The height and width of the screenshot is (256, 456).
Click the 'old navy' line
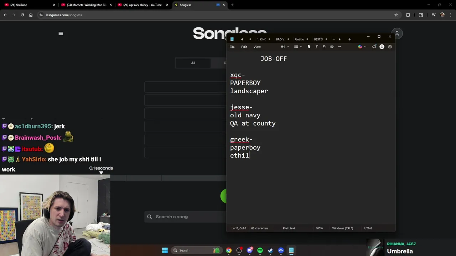point(245,115)
